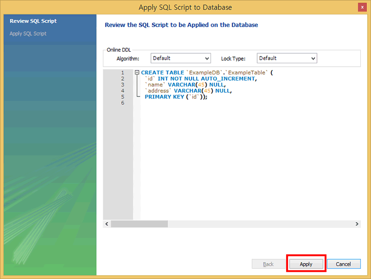The height and width of the screenshot is (279, 371).
Task: Expand the Lock Type combo box
Action: [287, 58]
